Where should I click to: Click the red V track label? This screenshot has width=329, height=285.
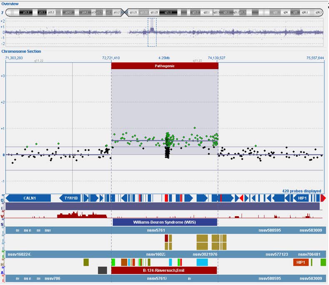pos(2,216)
